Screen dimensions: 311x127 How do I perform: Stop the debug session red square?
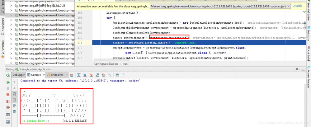click(8, 94)
